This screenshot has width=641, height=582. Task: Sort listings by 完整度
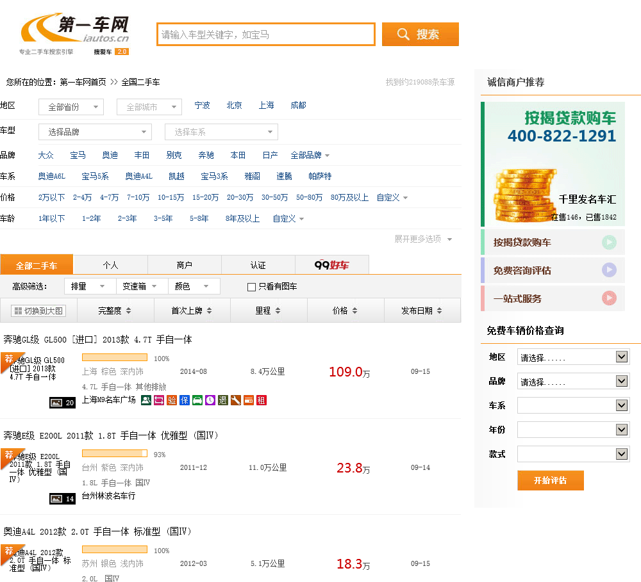(115, 311)
